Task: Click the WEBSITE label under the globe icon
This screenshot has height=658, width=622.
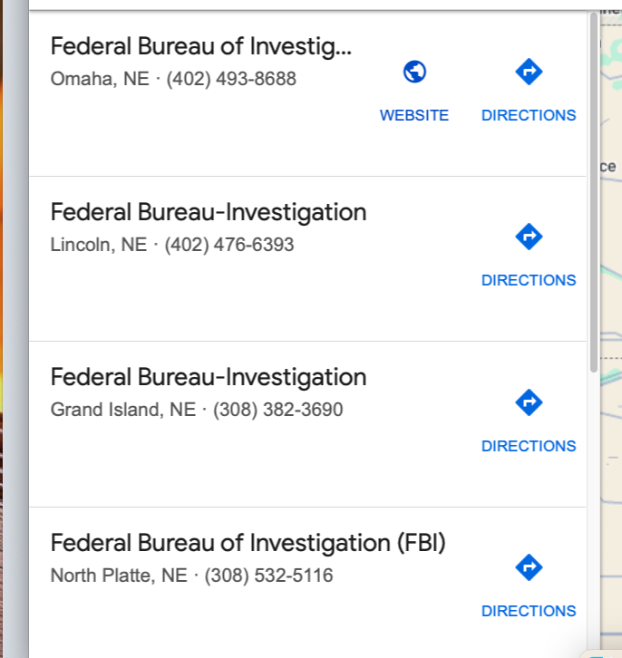Action: point(414,115)
